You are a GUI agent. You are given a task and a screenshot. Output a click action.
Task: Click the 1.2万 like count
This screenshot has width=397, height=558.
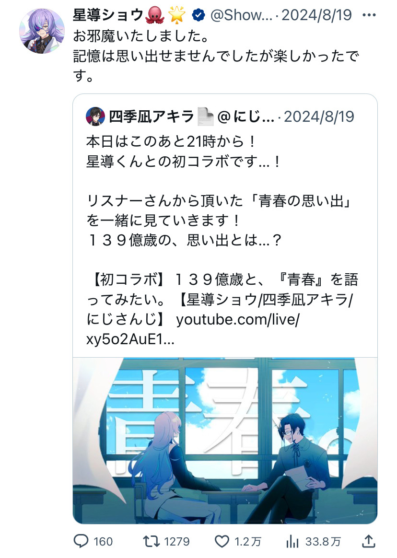coord(247,542)
